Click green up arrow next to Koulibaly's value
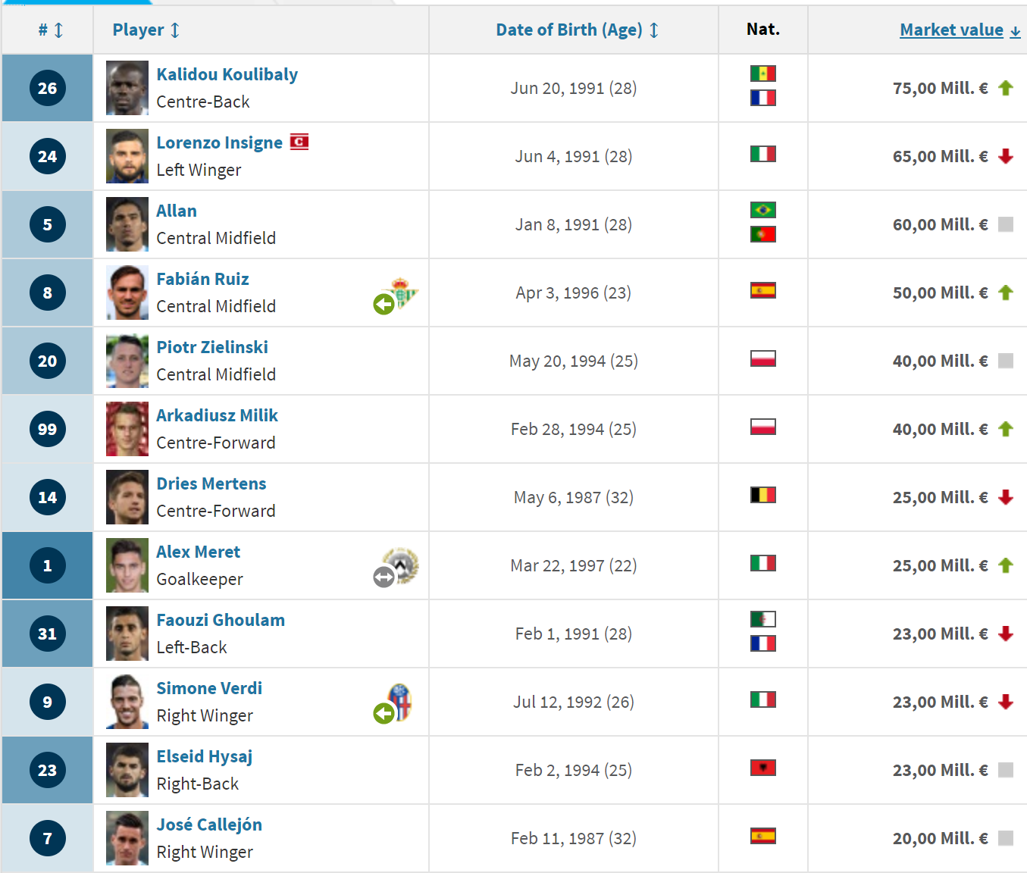The height and width of the screenshot is (873, 1027). coord(1006,88)
